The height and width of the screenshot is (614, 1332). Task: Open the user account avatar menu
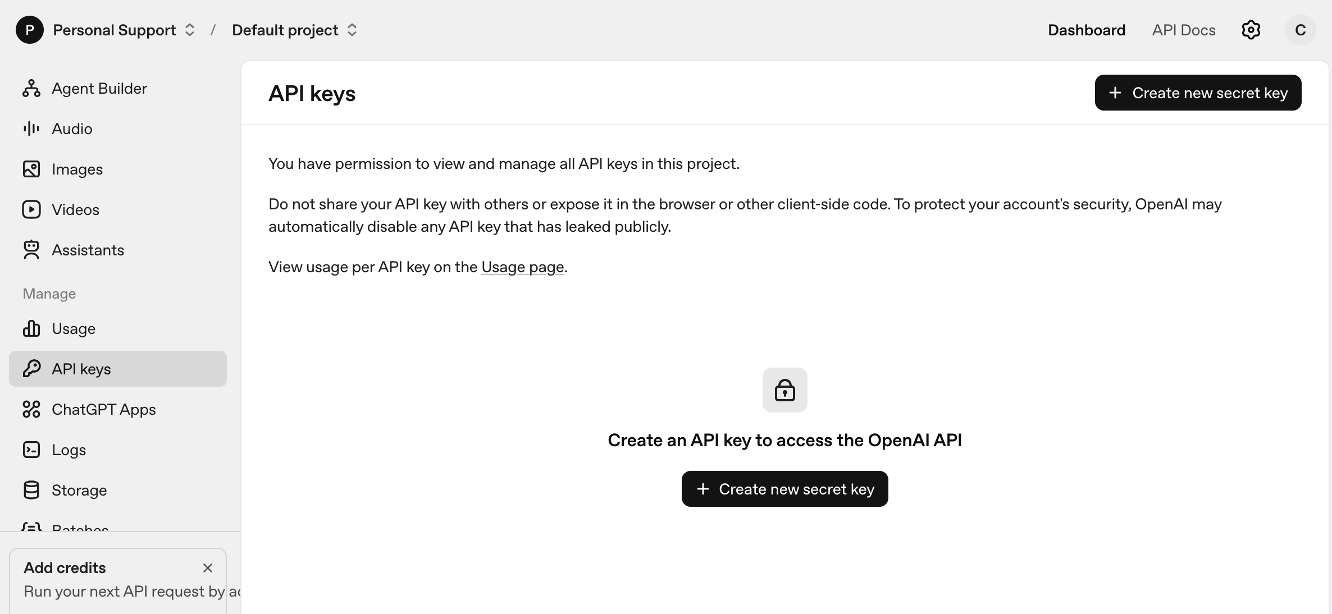[1300, 30]
